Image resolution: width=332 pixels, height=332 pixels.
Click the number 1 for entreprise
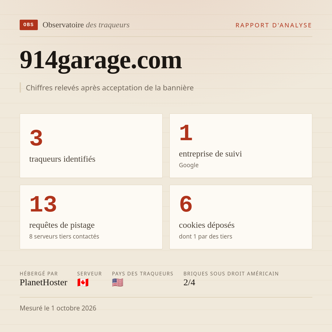click(x=186, y=133)
